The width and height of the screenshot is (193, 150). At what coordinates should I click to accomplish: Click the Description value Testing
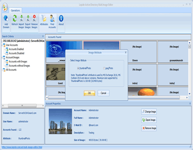pyautogui.click(x=91, y=133)
